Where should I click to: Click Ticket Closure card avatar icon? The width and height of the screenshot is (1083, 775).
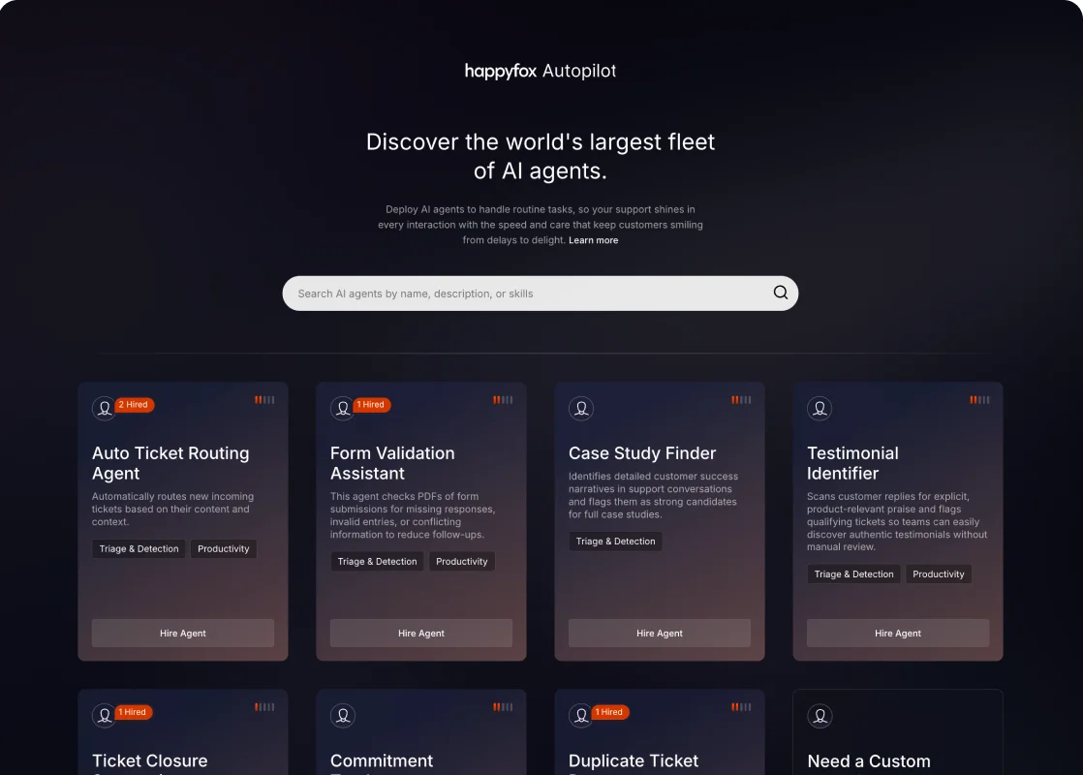coord(105,716)
